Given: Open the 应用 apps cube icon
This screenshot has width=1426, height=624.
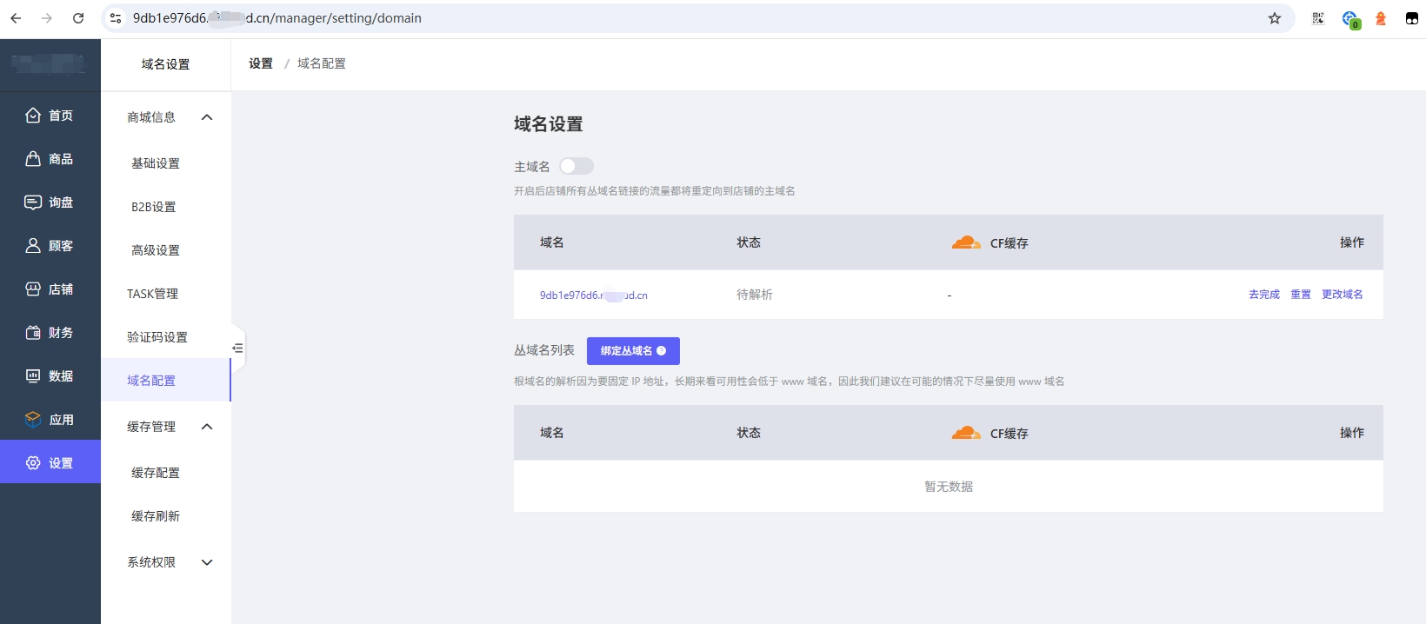Looking at the screenshot, I should (x=33, y=420).
